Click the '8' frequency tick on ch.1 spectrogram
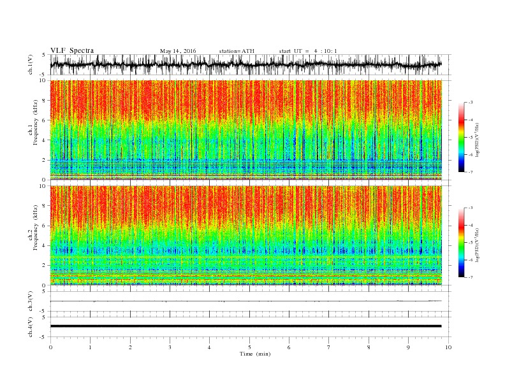The width and height of the screenshot is (505, 390). point(45,101)
